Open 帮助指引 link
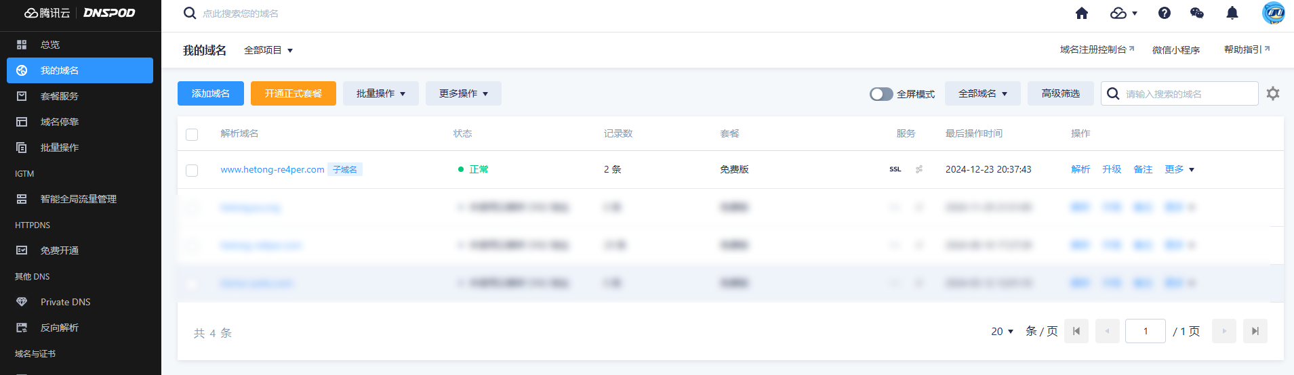This screenshot has height=375, width=1294. point(1247,49)
